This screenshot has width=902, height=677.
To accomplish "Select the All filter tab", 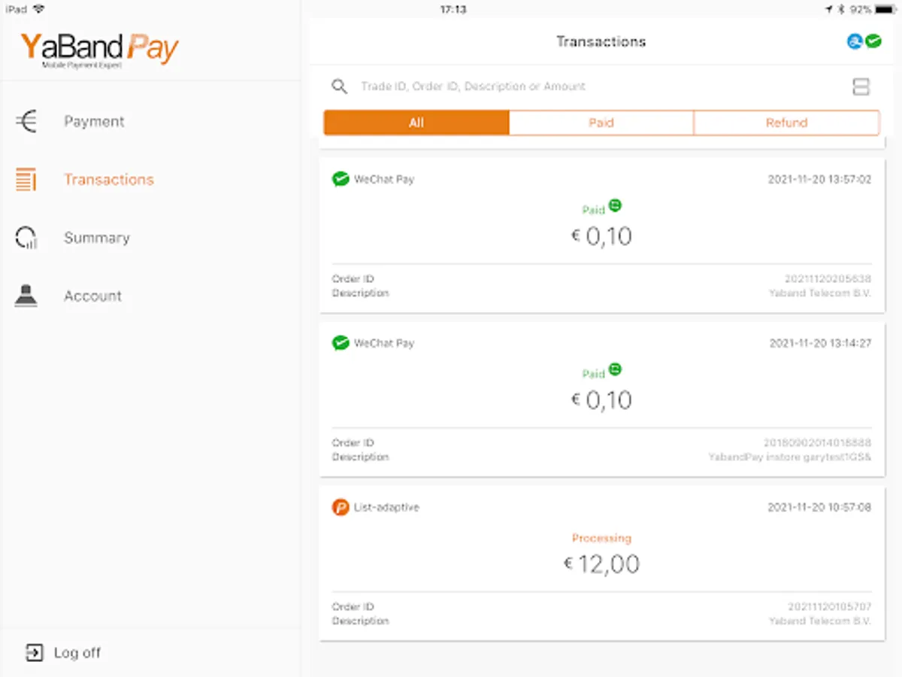I will click(x=416, y=123).
